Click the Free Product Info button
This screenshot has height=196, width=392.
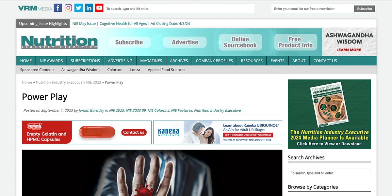click(295, 42)
